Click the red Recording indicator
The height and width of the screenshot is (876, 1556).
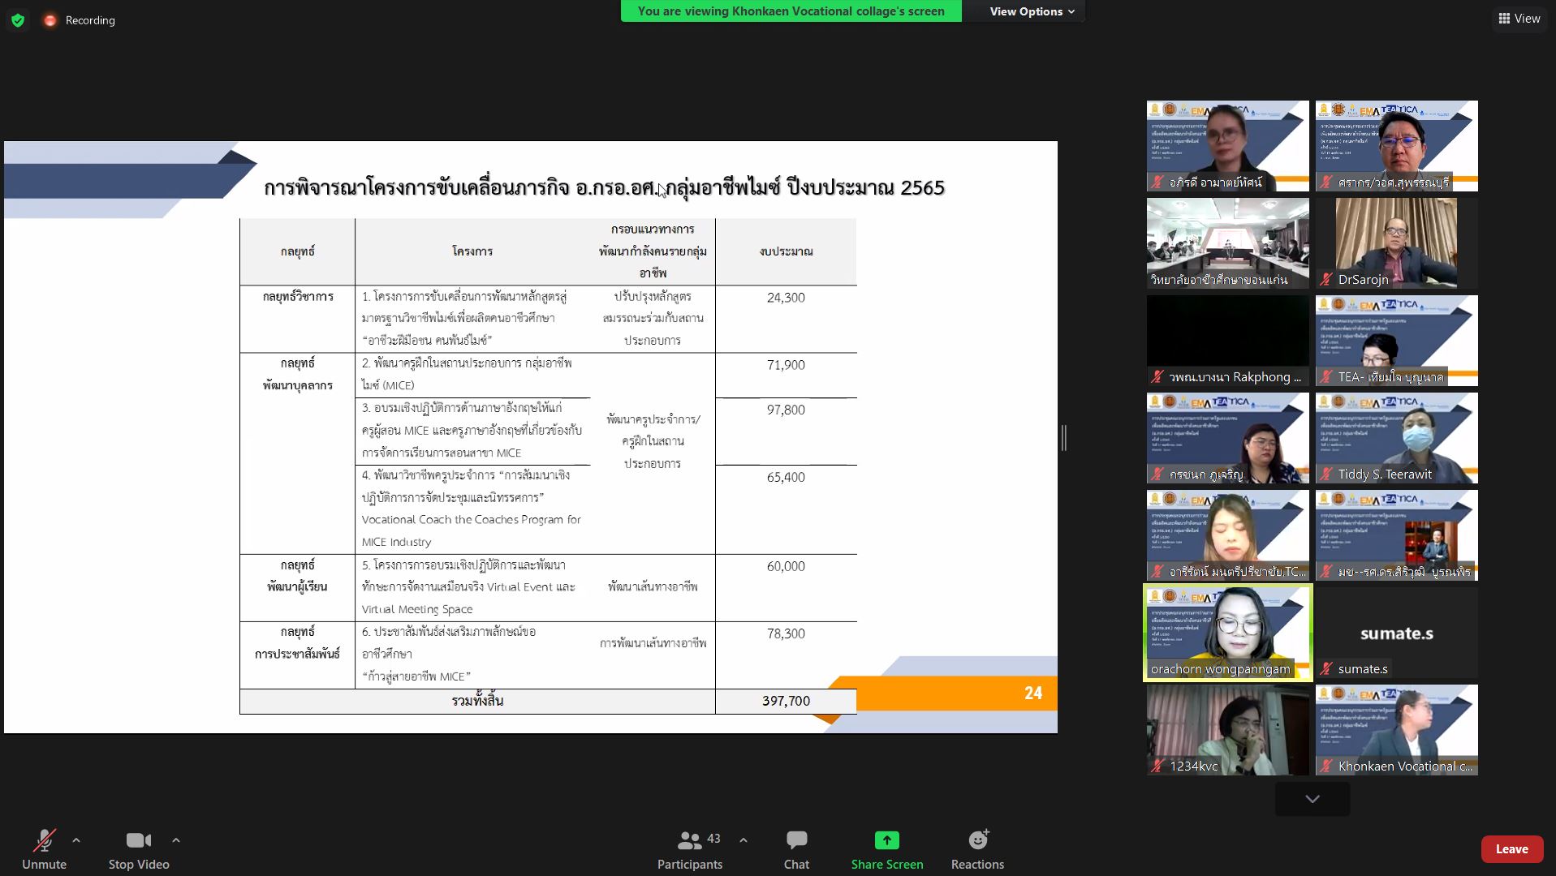[x=80, y=20]
